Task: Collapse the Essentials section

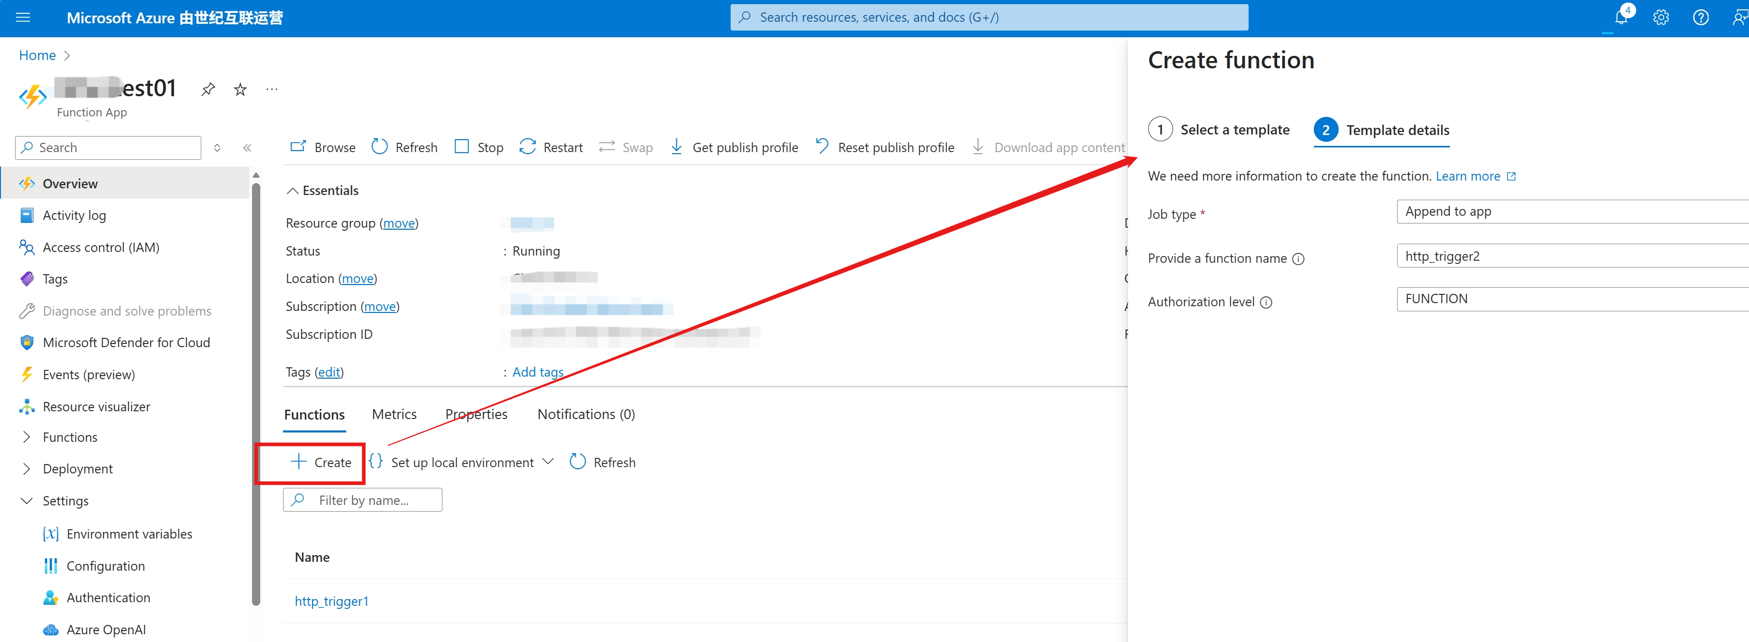Action: 293,191
